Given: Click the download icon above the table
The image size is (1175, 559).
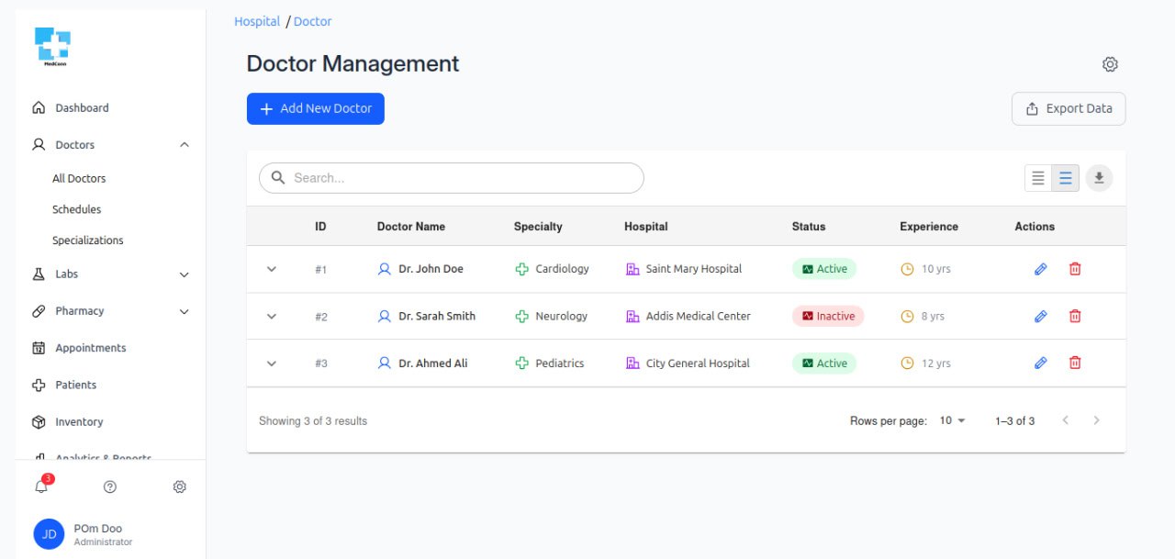Looking at the screenshot, I should coord(1099,178).
